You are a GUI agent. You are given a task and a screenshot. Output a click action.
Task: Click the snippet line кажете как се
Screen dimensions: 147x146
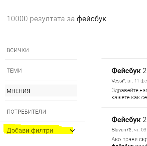coord(129,97)
